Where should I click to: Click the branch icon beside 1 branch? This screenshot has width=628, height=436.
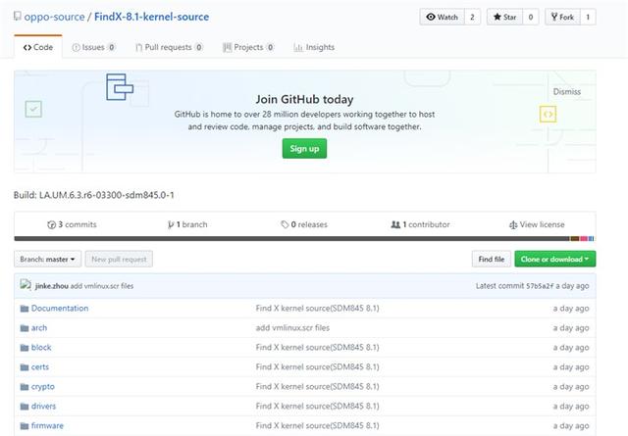point(171,224)
